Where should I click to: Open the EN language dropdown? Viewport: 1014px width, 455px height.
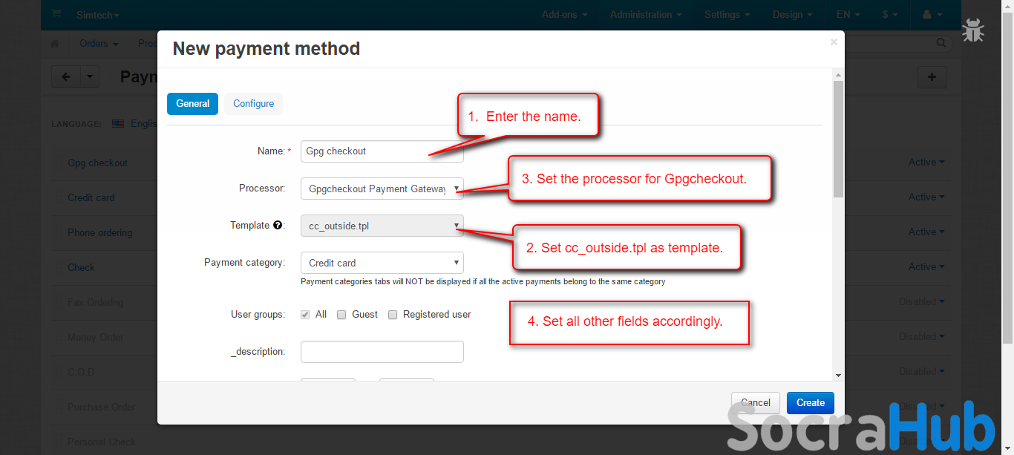[848, 14]
